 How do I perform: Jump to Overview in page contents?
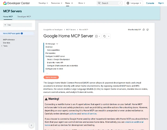[49, 47]
